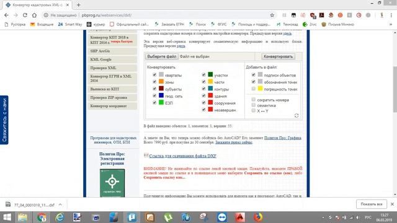Open Выписка из КПТ sidebar item
Image resolution: width=397 pixels, height=223 pixels.
pos(112,89)
